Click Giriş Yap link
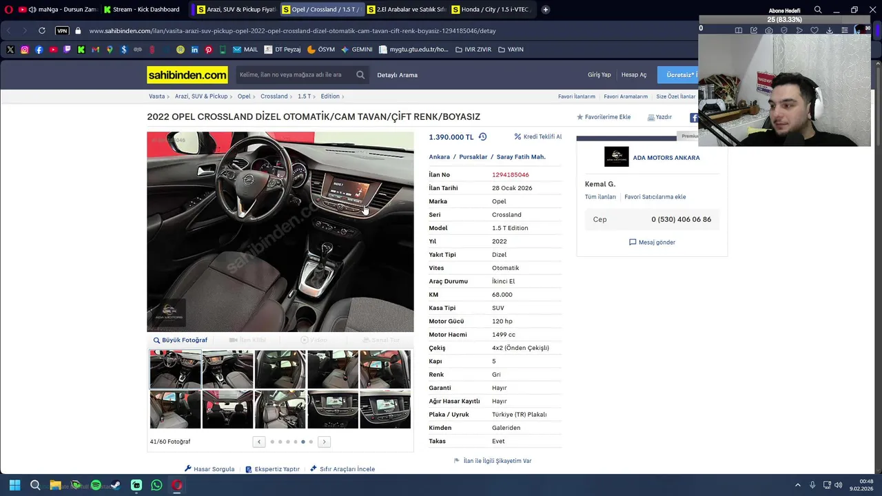 click(x=599, y=75)
